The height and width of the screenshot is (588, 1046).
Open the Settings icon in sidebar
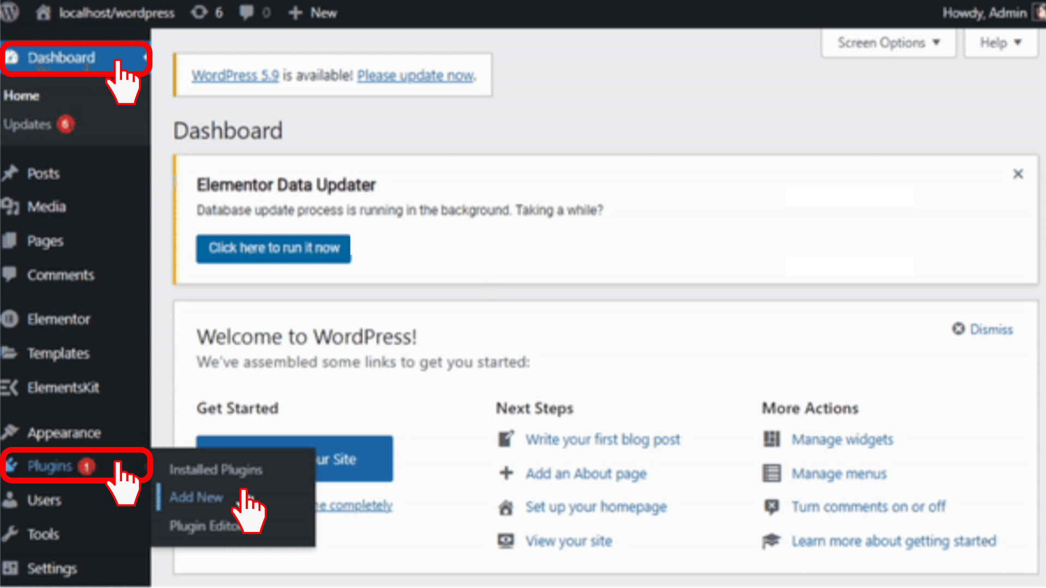pos(10,568)
